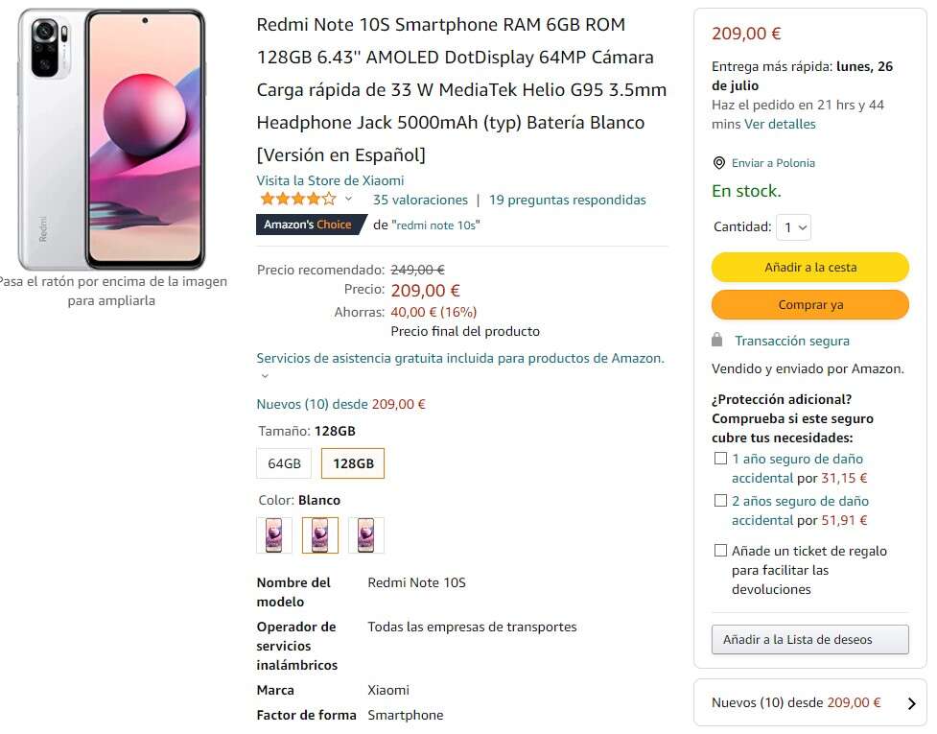The image size is (937, 734).
Task: Click the Amazon's Choice badge
Action: point(310,225)
